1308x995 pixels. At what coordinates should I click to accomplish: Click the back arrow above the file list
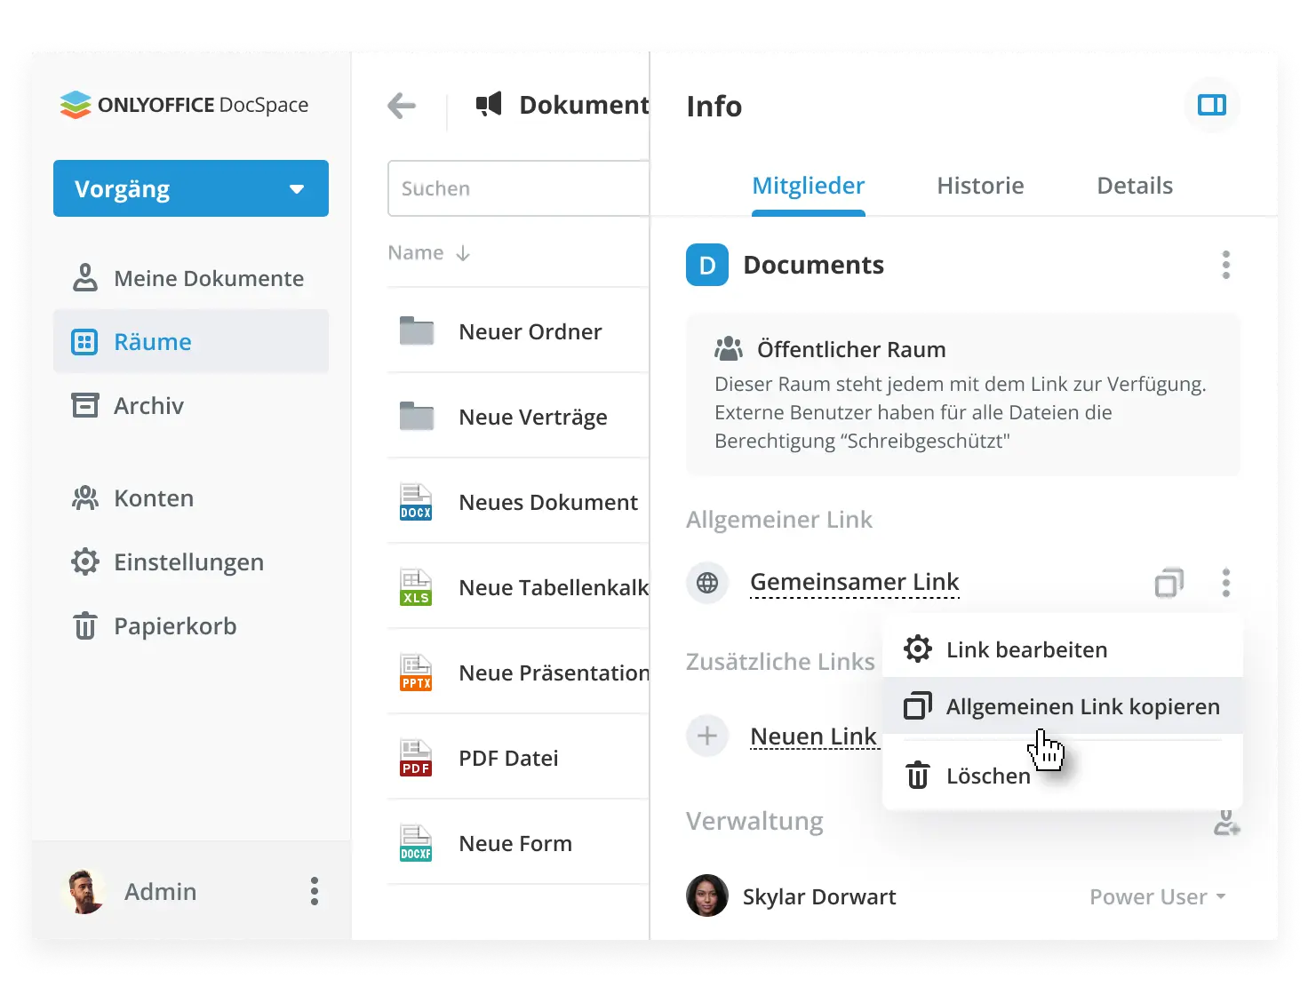(402, 106)
